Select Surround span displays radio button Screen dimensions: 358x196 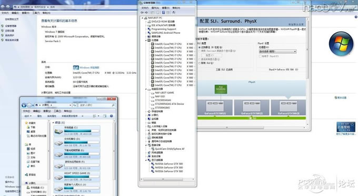[200, 51]
